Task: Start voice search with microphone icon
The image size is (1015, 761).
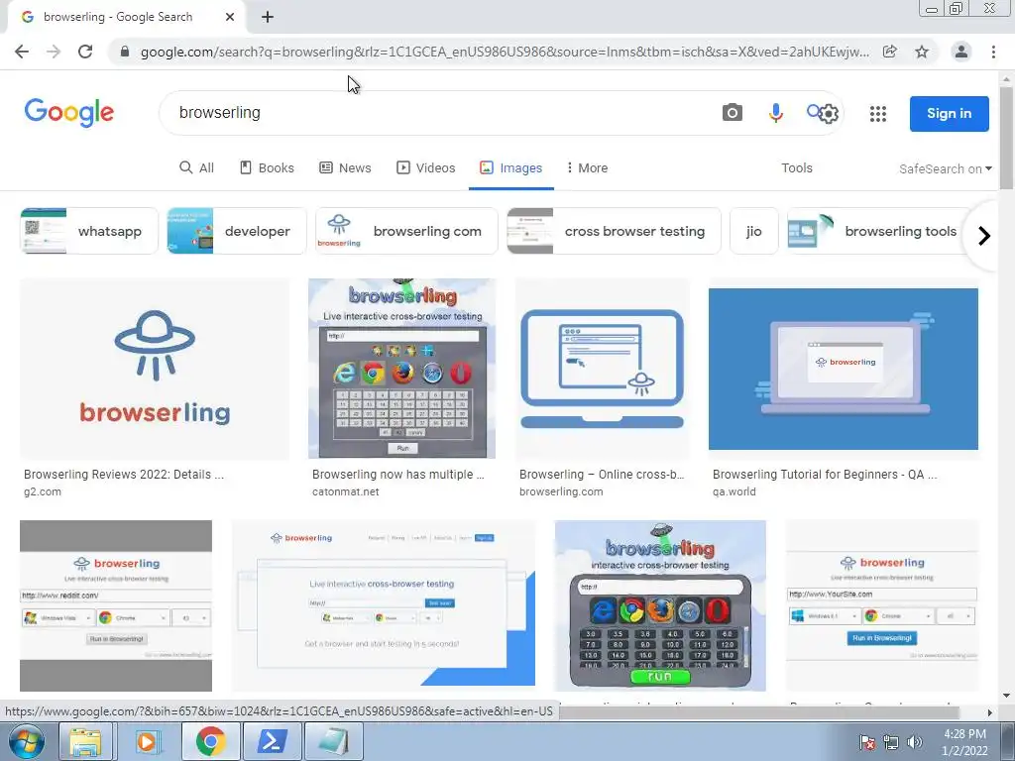Action: [x=775, y=113]
